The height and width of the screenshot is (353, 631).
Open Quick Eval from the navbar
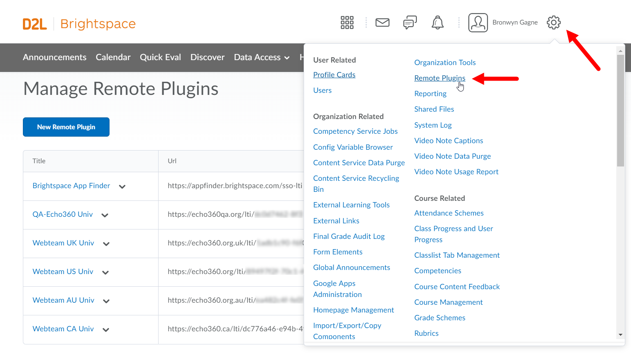tap(160, 57)
